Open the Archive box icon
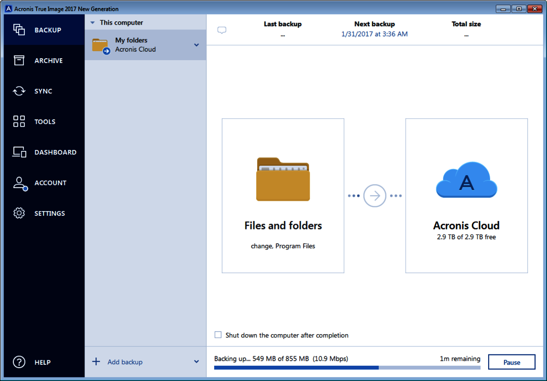This screenshot has width=547, height=381. 19,61
